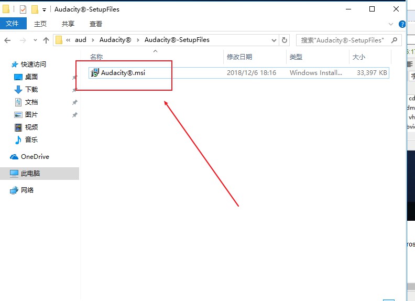This screenshot has width=415, height=301.
Task: Click the pin icon beside 文档
Action: pyautogui.click(x=75, y=102)
